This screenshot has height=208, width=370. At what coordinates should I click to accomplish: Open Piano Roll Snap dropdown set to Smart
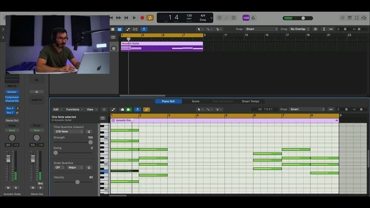coord(308,109)
